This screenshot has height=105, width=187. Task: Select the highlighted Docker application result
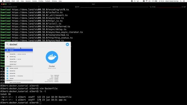[x=19, y=50]
